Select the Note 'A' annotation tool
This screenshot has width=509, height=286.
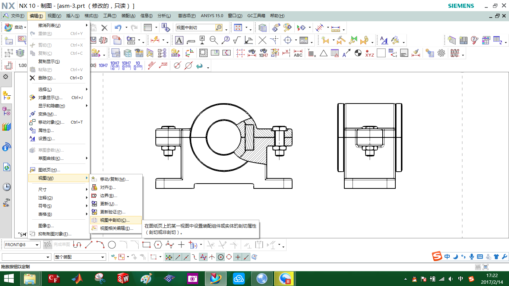click(x=179, y=40)
